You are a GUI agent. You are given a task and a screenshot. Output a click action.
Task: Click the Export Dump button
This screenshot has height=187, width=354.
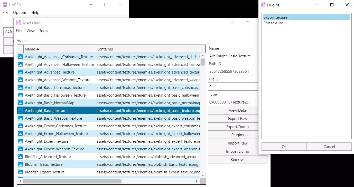pyautogui.click(x=237, y=127)
